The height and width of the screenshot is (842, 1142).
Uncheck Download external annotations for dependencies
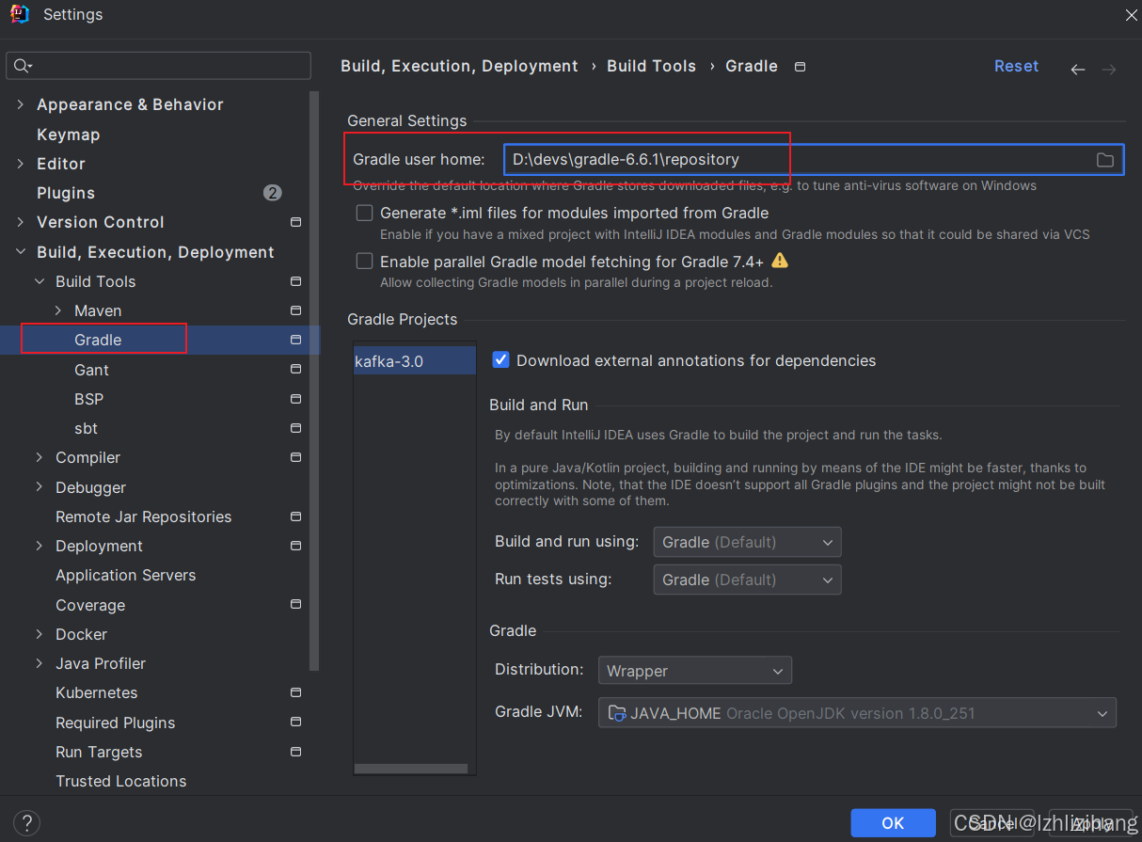501,359
